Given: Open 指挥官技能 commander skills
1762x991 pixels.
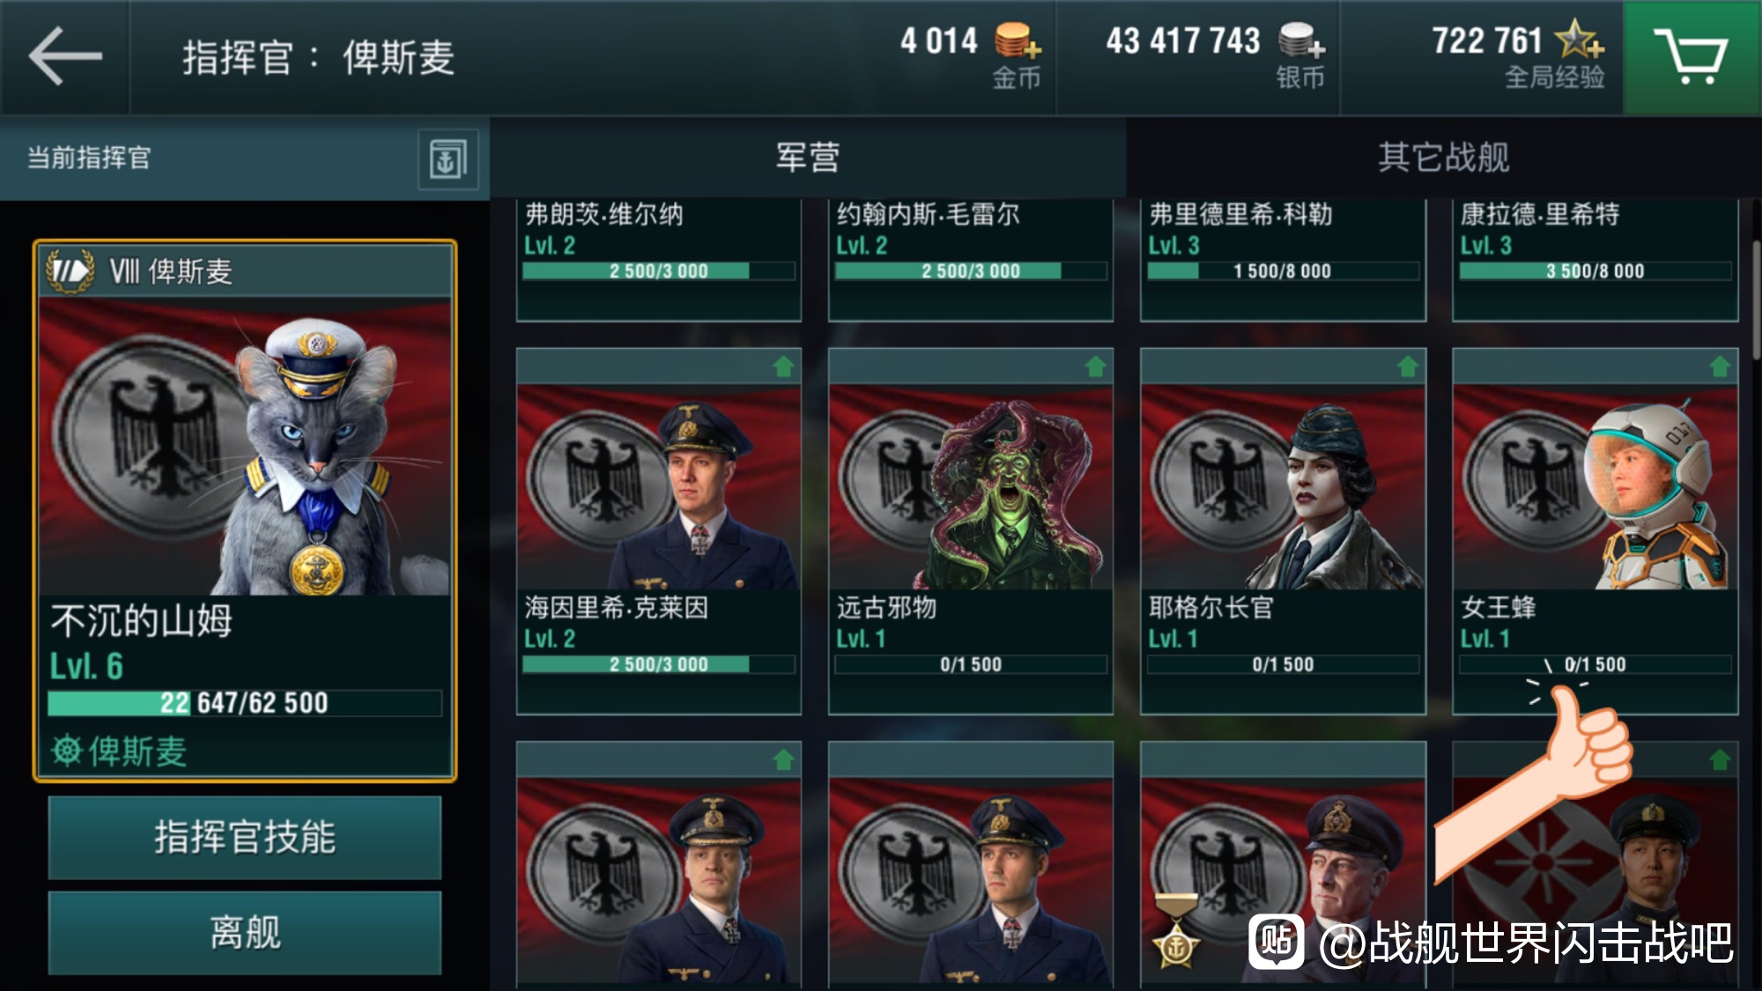Looking at the screenshot, I should pos(245,838).
